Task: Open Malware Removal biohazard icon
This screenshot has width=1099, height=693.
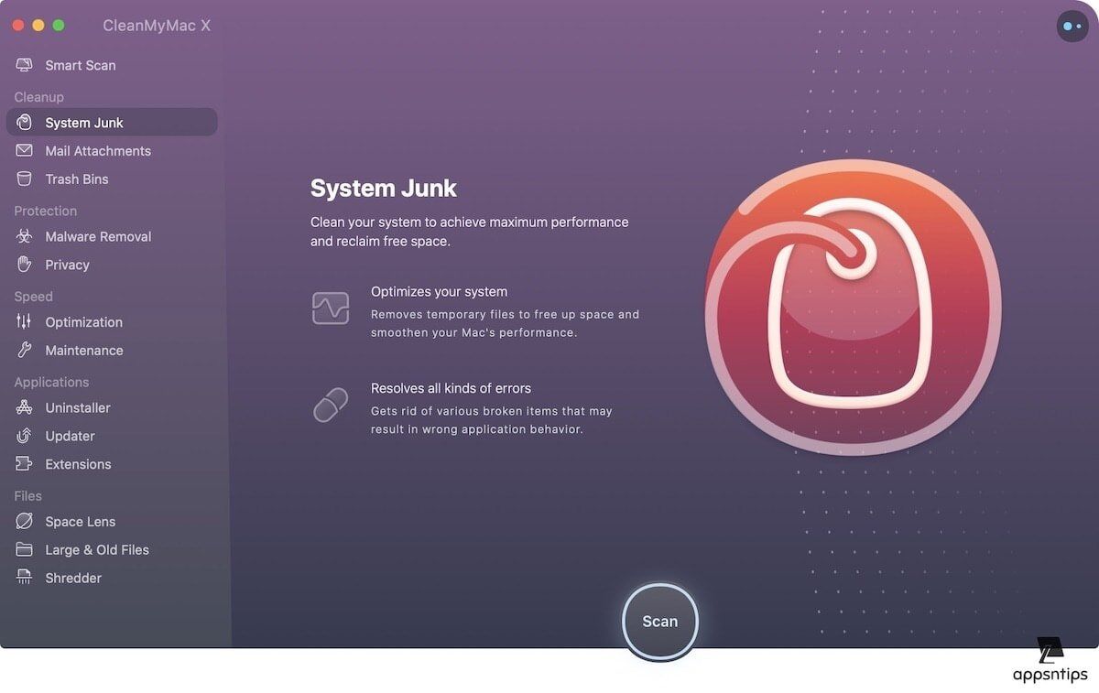Action: tap(25, 236)
